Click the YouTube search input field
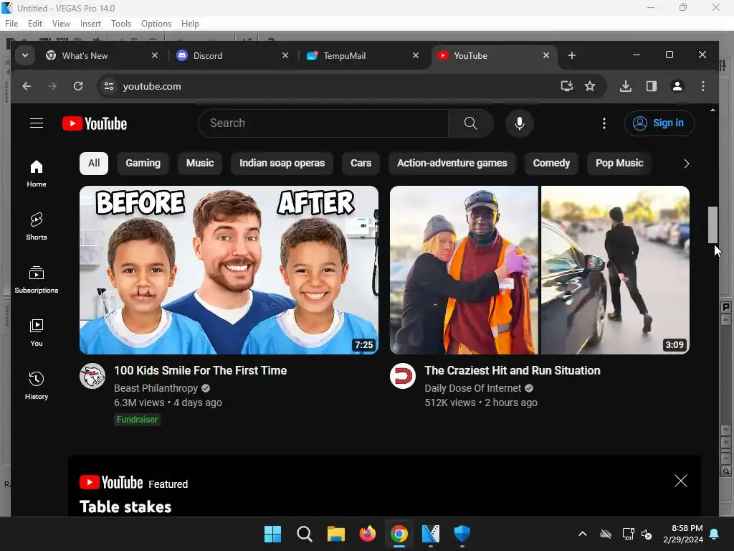The width and height of the screenshot is (734, 551). click(323, 123)
